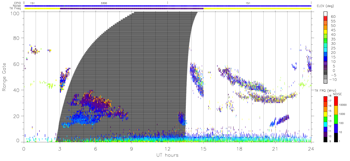Image resolution: width=350 pixels, height=161 pixels.
Task: Click the 6 tick on the UT hours axis
Action: [x=96, y=149]
